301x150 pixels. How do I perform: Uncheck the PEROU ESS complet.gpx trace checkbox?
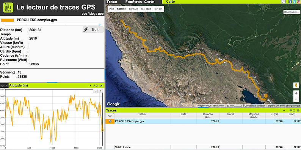(110, 121)
